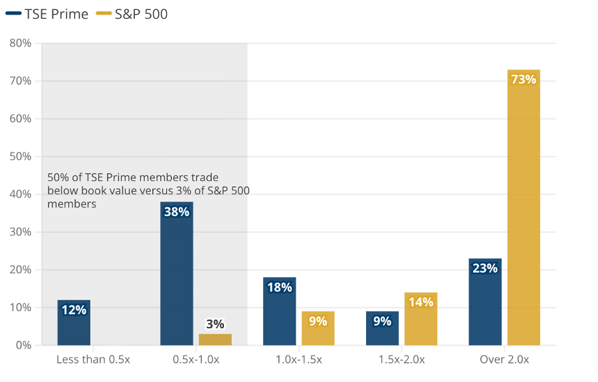
Task: Select the 12% TSE Prime bar
Action: (74, 323)
